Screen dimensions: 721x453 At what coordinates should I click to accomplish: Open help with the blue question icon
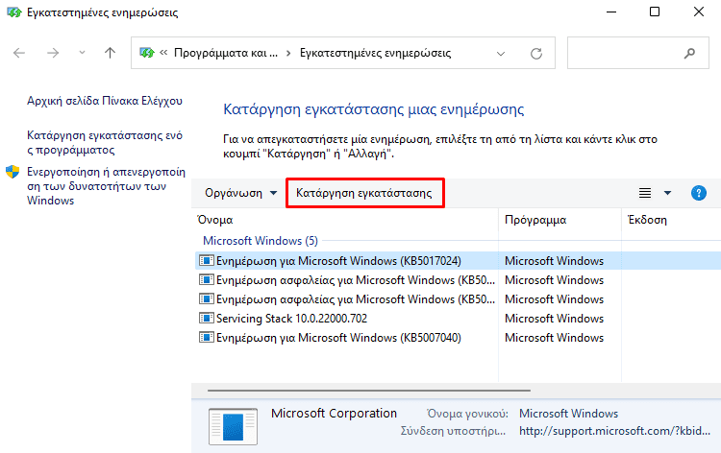[x=699, y=193]
